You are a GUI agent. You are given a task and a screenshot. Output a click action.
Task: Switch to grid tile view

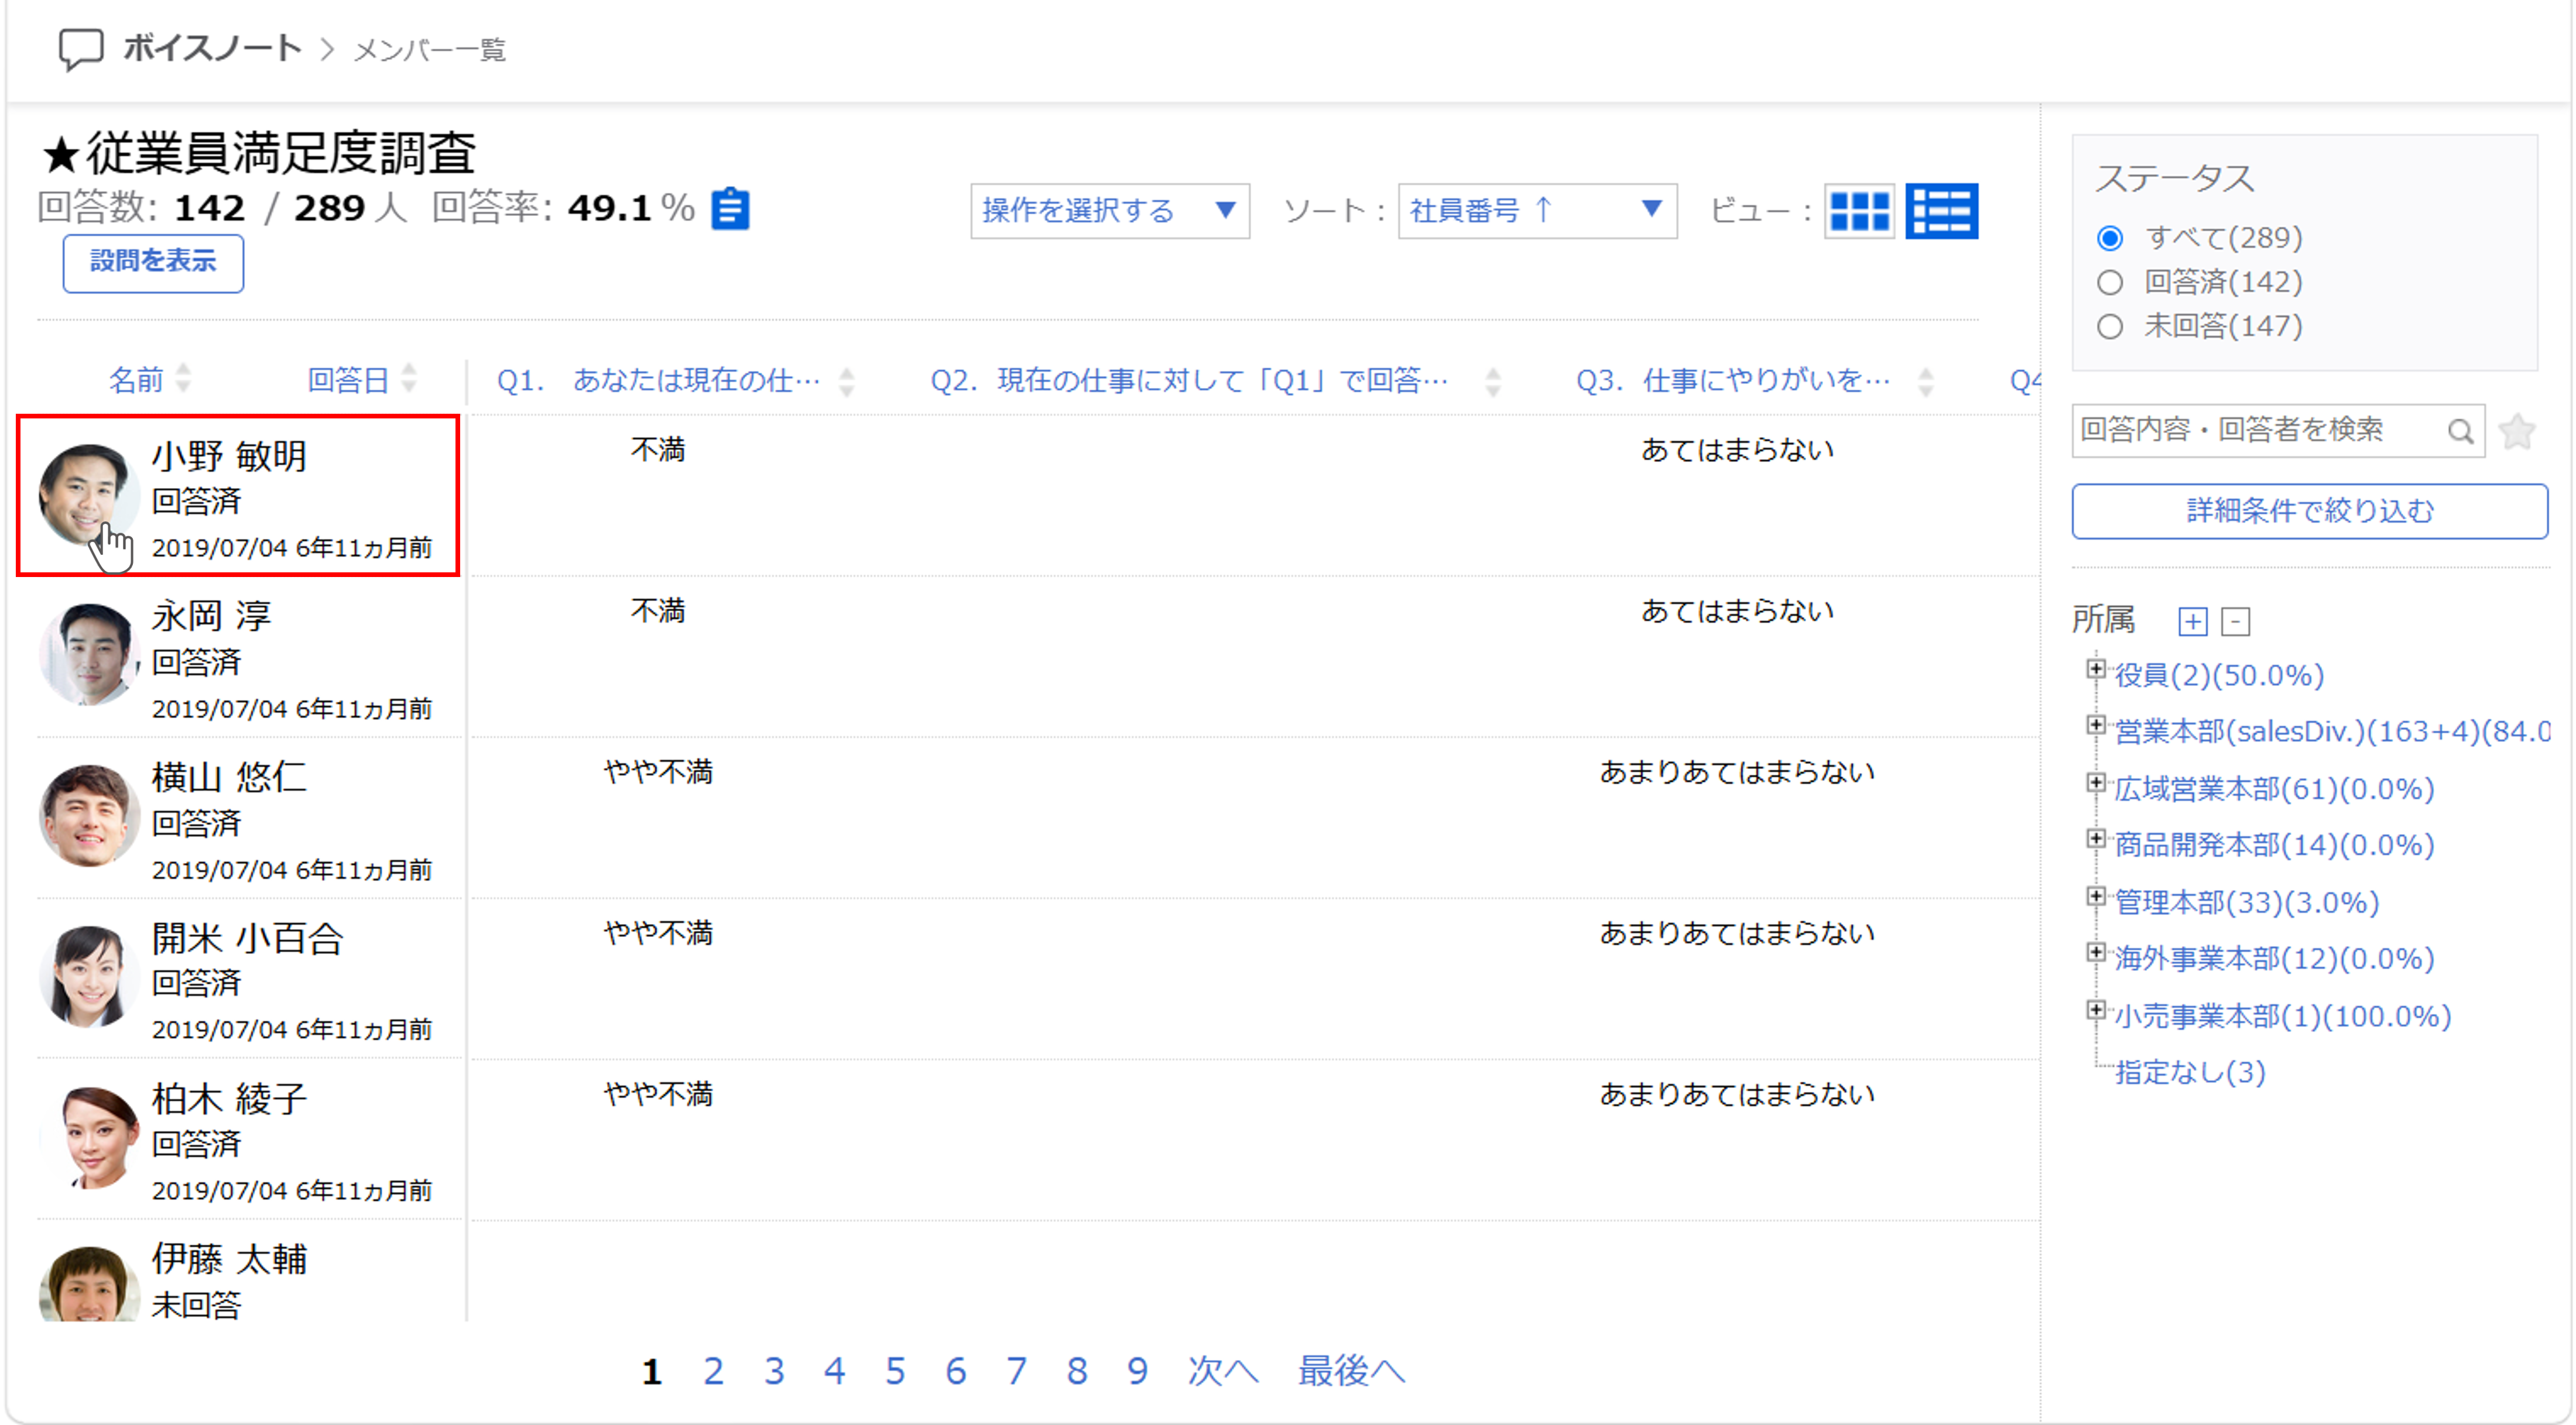[1859, 211]
